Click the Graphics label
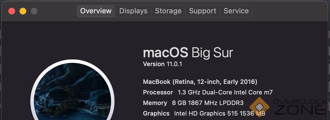The image size is (330, 120). click(156, 113)
